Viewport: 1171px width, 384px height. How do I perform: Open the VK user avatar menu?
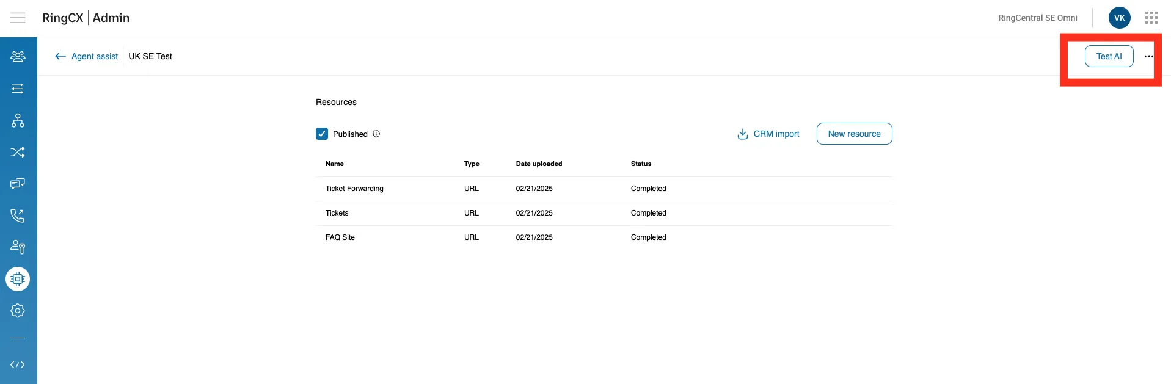(x=1119, y=18)
